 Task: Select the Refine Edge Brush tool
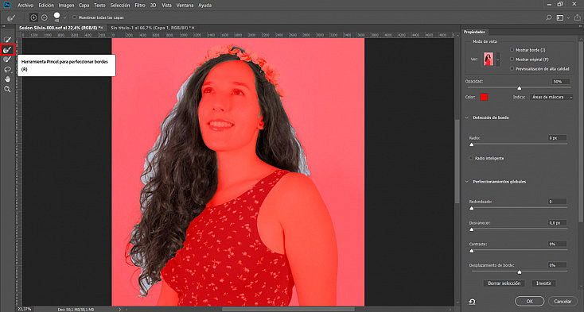click(x=8, y=49)
